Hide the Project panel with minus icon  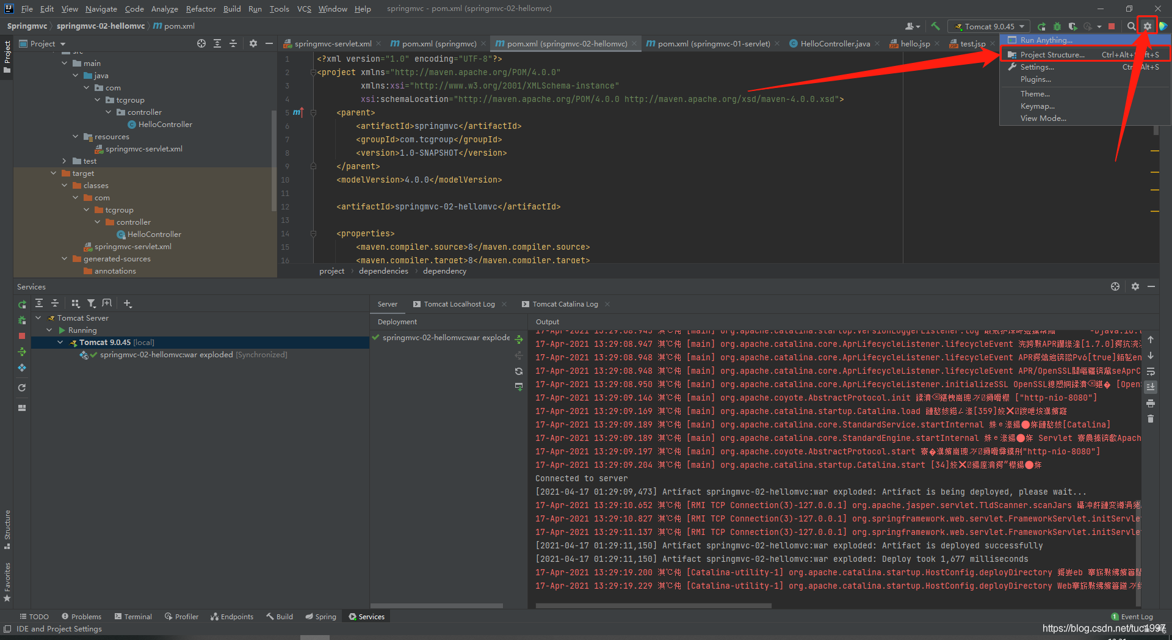coord(269,43)
